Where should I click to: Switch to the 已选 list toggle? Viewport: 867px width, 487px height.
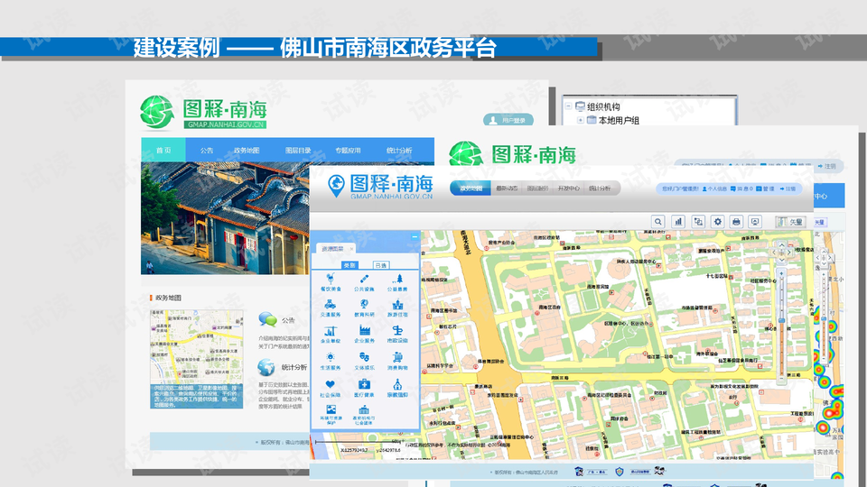click(381, 265)
